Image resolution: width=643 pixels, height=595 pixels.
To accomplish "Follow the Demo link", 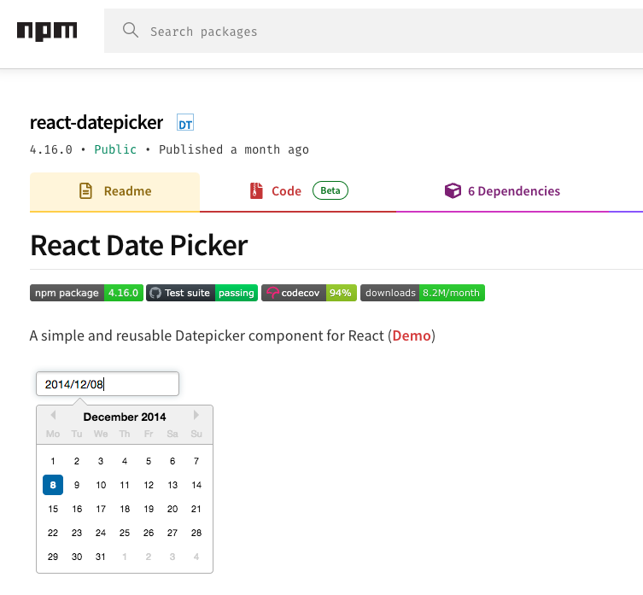I will pyautogui.click(x=412, y=335).
